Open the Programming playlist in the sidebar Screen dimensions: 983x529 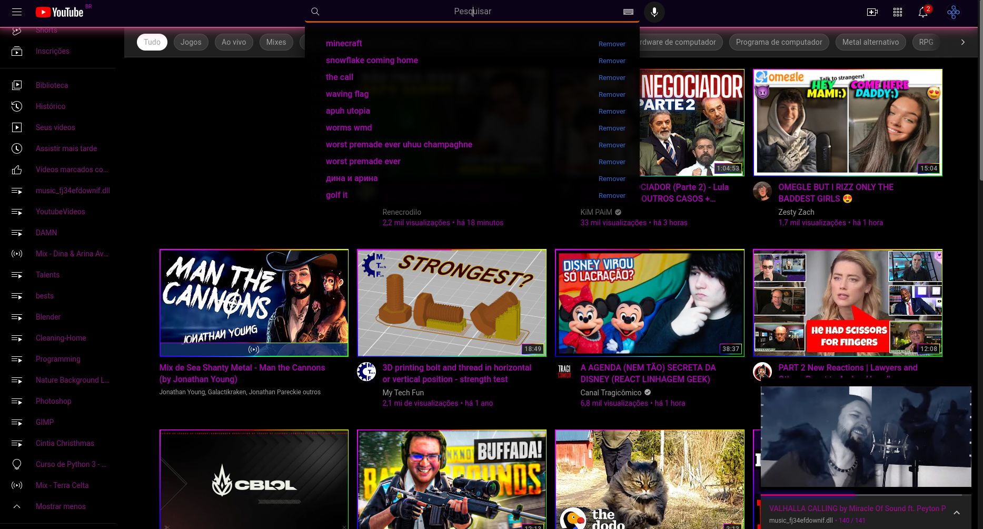click(x=58, y=359)
